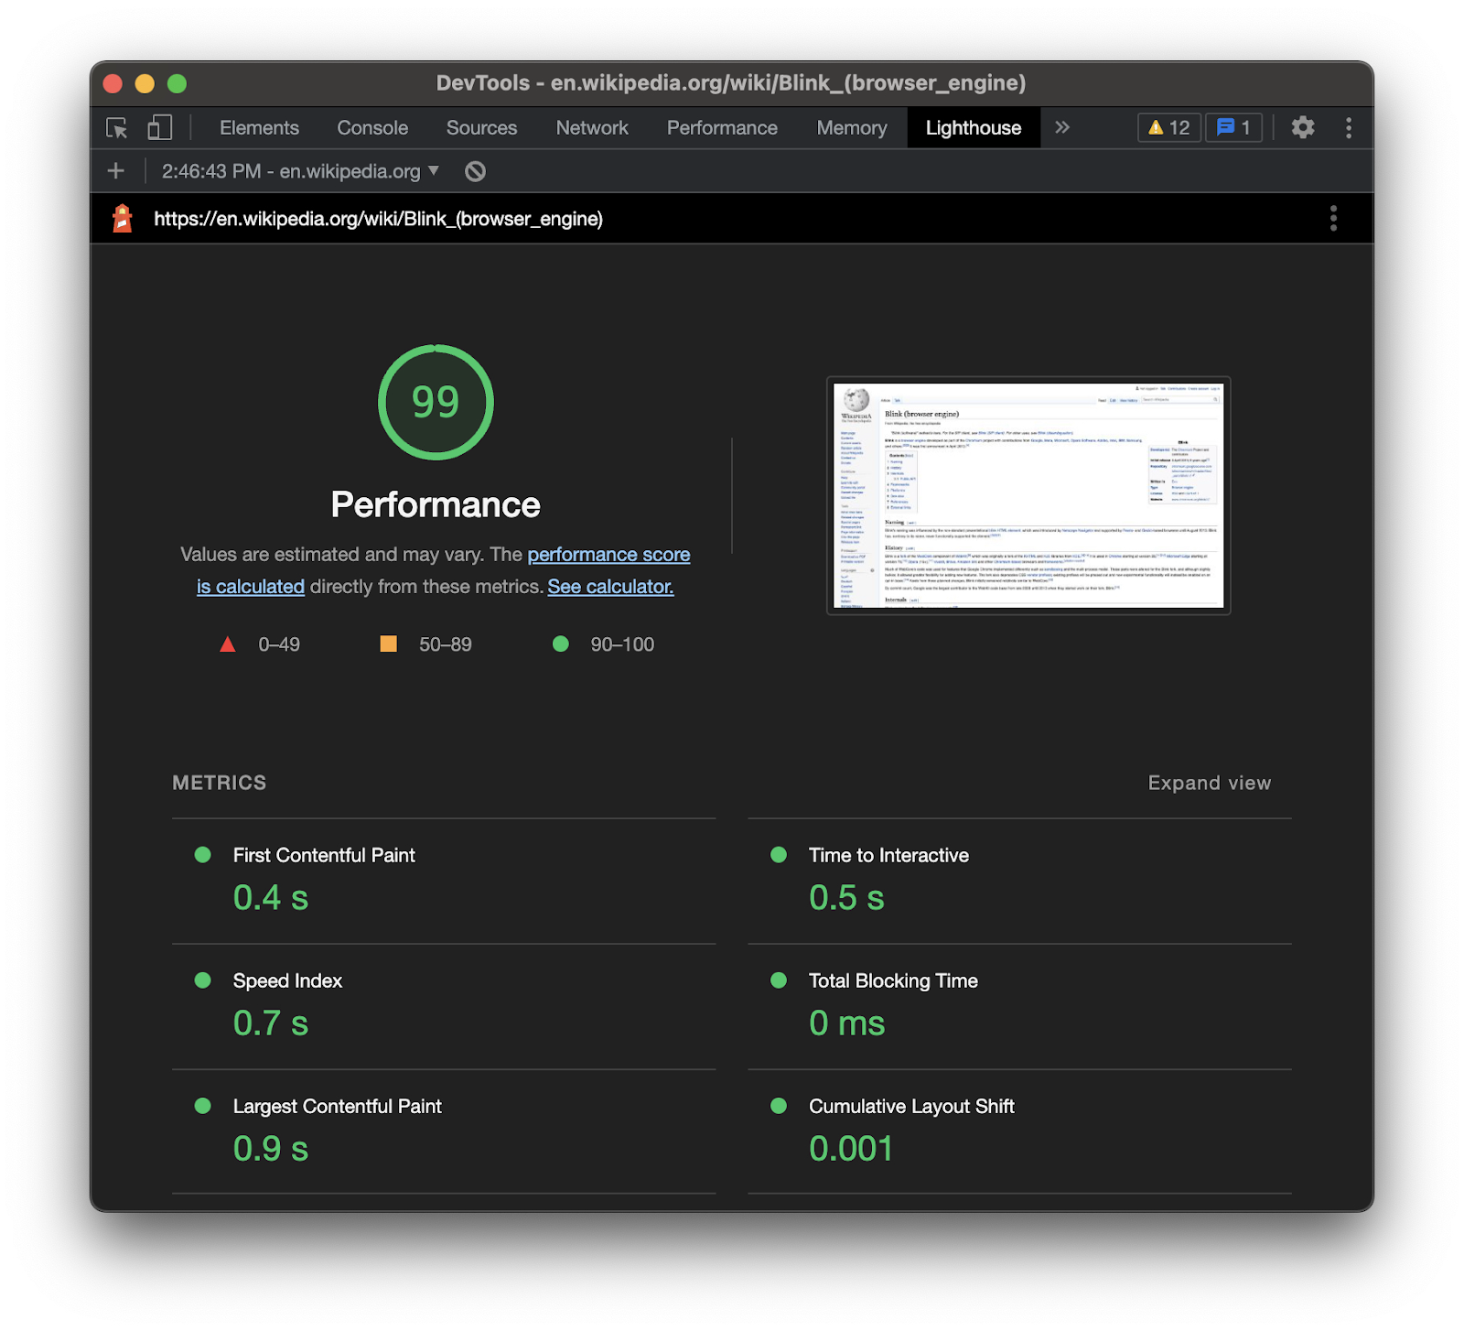Click the 0.5 s Time to Interactive value
The width and height of the screenshot is (1464, 1331).
(x=846, y=897)
